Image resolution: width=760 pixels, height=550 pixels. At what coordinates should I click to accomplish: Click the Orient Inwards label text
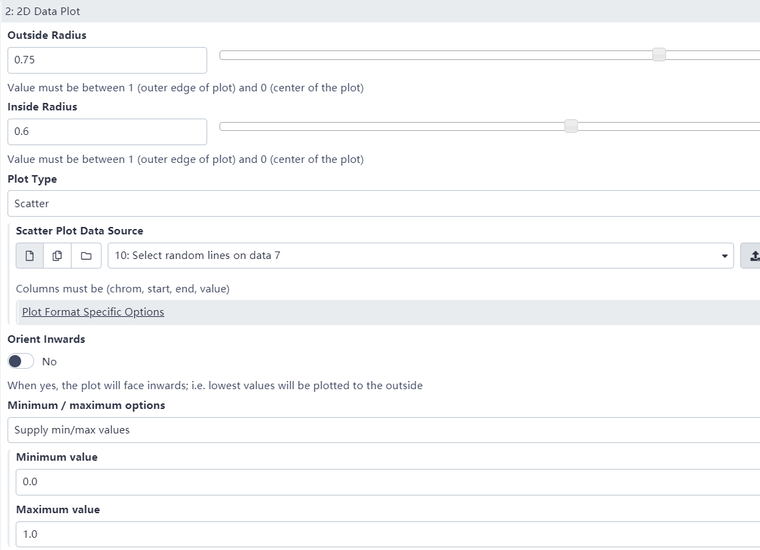(46, 339)
